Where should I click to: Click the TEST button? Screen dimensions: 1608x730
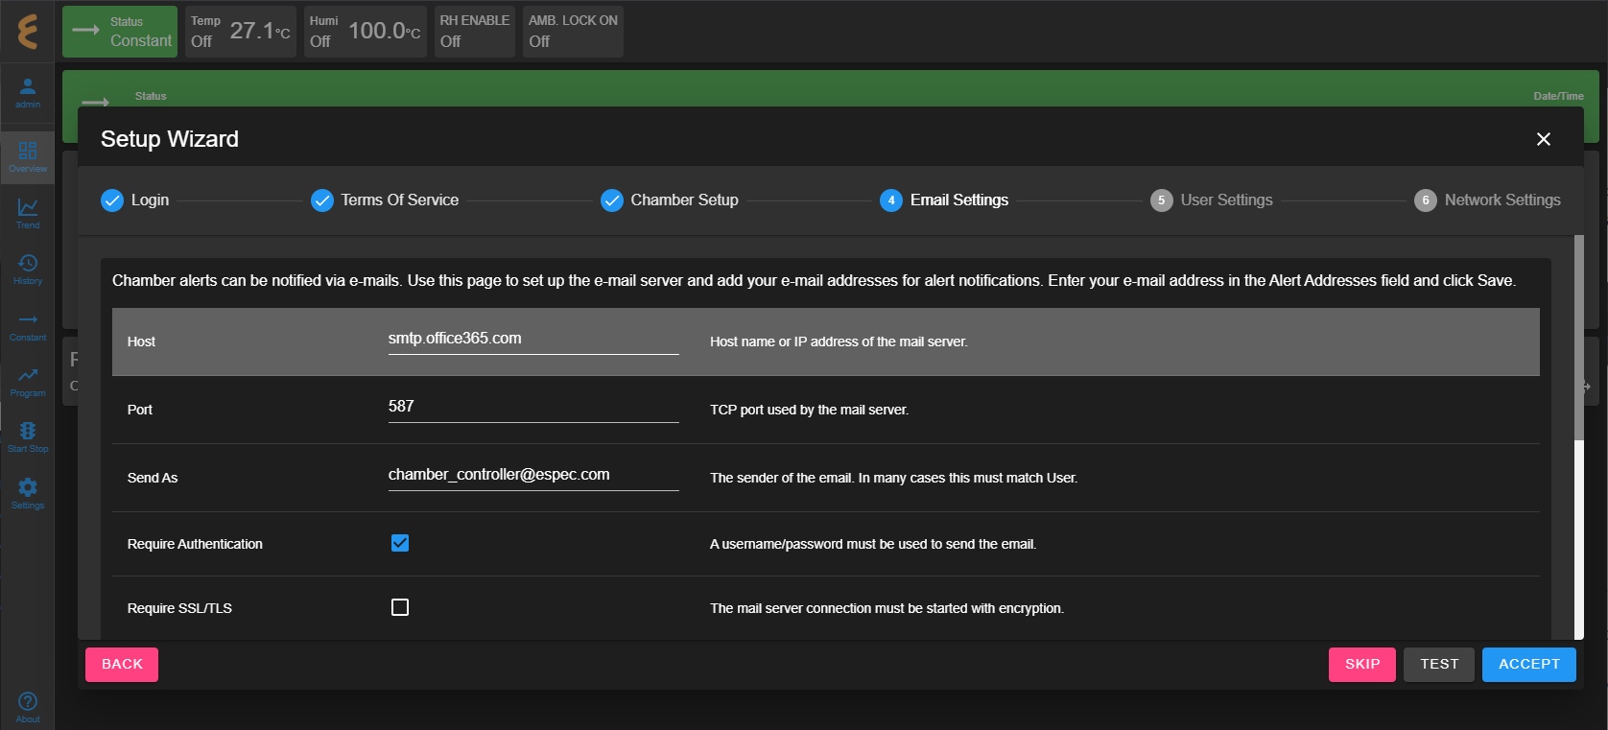click(x=1439, y=664)
